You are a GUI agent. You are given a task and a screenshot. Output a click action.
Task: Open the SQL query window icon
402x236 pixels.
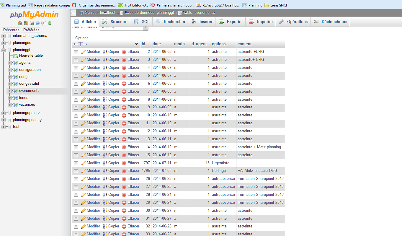tap(32, 23)
